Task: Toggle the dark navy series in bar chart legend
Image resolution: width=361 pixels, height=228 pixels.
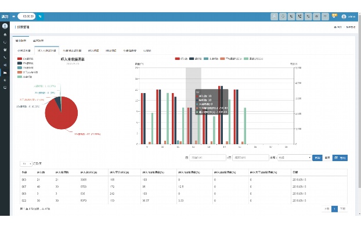Action: click(x=195, y=59)
